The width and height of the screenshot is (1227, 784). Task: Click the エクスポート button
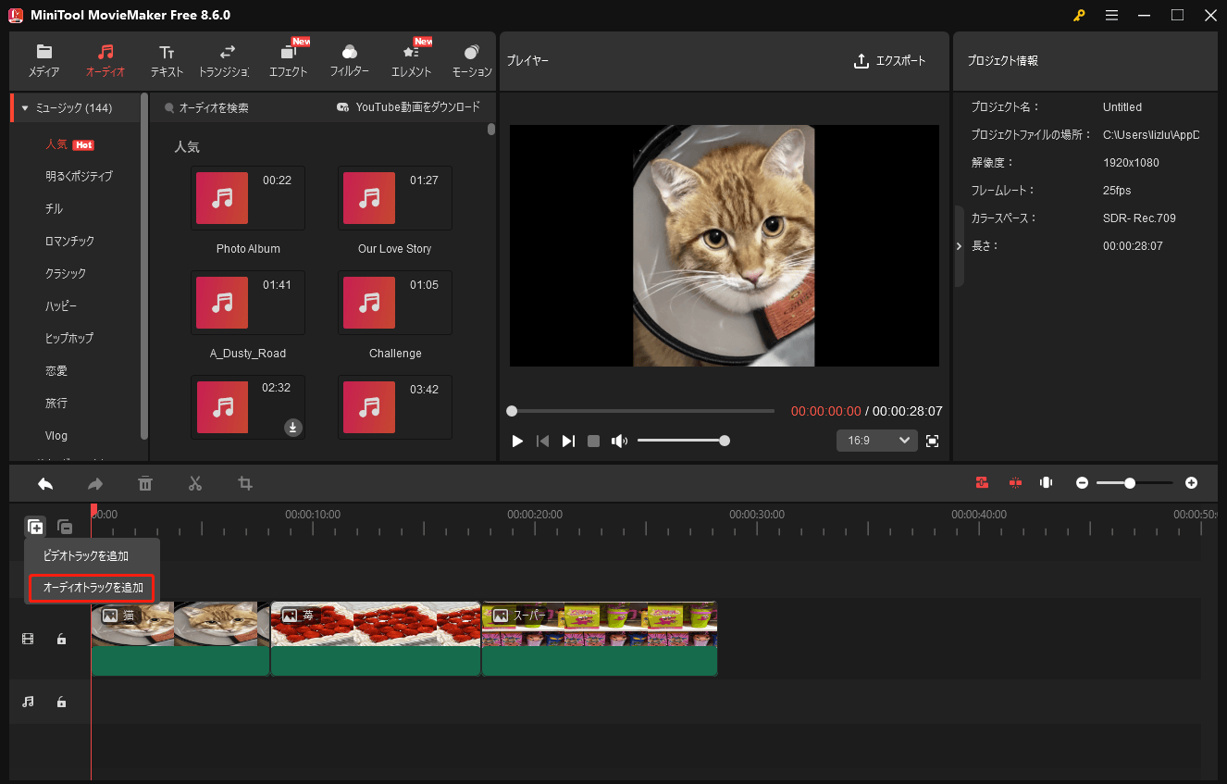pyautogui.click(x=889, y=61)
